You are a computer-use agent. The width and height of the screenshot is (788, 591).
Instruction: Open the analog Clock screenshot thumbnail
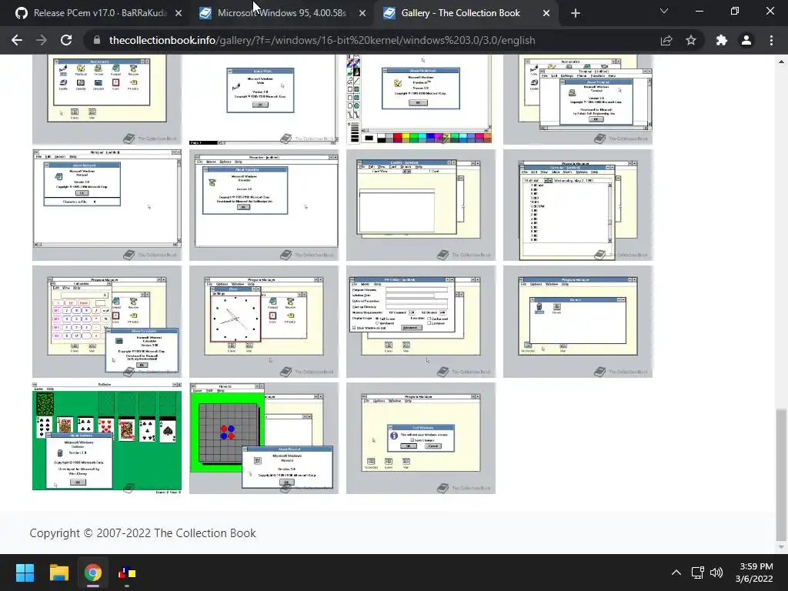coord(264,322)
